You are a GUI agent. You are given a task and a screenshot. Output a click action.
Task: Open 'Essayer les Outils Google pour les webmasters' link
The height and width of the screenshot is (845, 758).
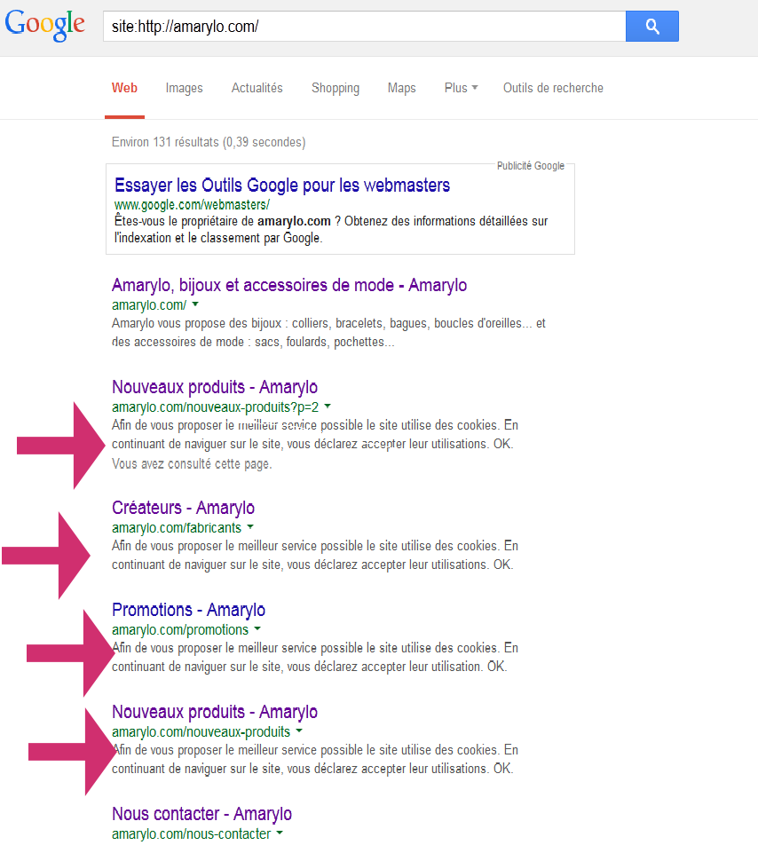281,185
